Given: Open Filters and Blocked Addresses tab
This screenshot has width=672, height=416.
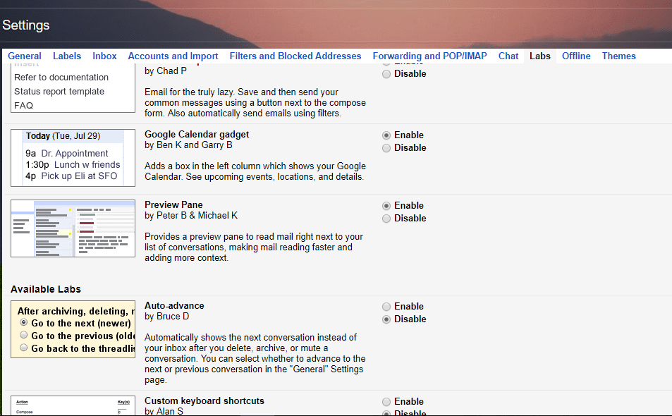Looking at the screenshot, I should (x=295, y=56).
